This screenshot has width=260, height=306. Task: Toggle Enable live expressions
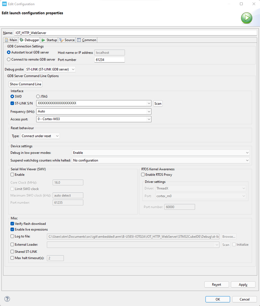tap(12, 229)
